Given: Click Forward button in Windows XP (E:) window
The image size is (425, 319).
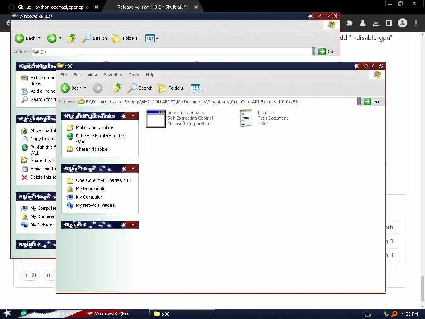Looking at the screenshot, I should [x=52, y=38].
